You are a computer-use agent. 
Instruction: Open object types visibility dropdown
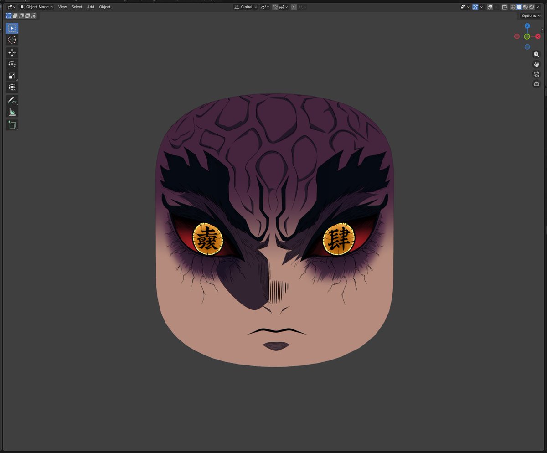(x=465, y=7)
